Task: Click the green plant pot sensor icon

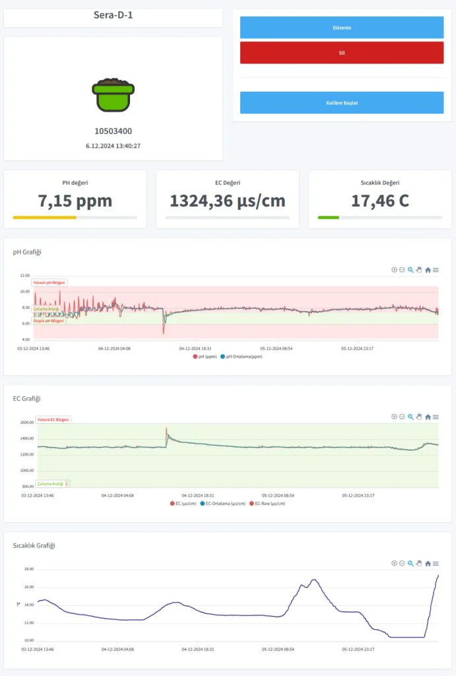Action: click(x=113, y=94)
